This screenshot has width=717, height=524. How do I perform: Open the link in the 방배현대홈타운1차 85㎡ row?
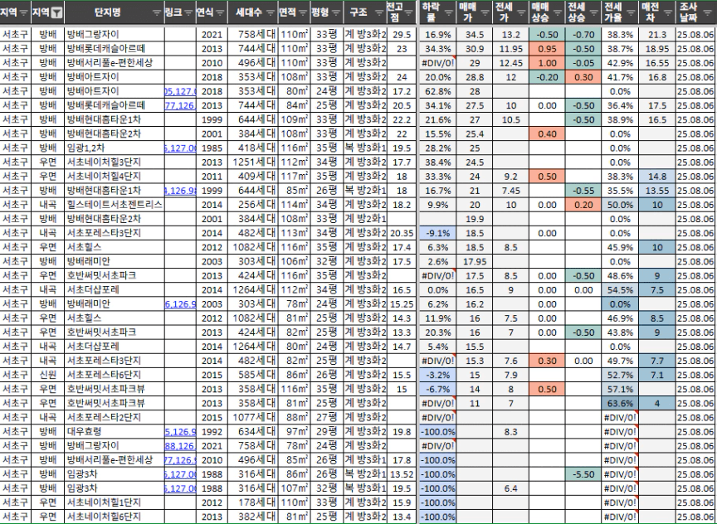click(180, 191)
